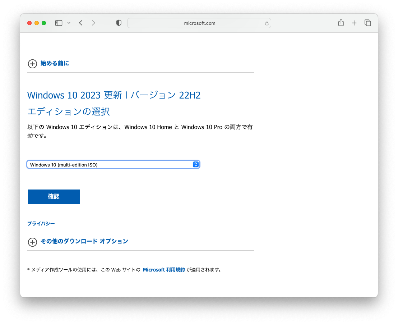Enter full screen with the green button
This screenshot has width=398, height=324.
click(x=43, y=23)
